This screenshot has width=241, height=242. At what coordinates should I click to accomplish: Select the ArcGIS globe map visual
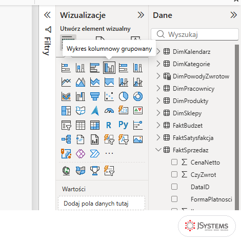point(66,171)
